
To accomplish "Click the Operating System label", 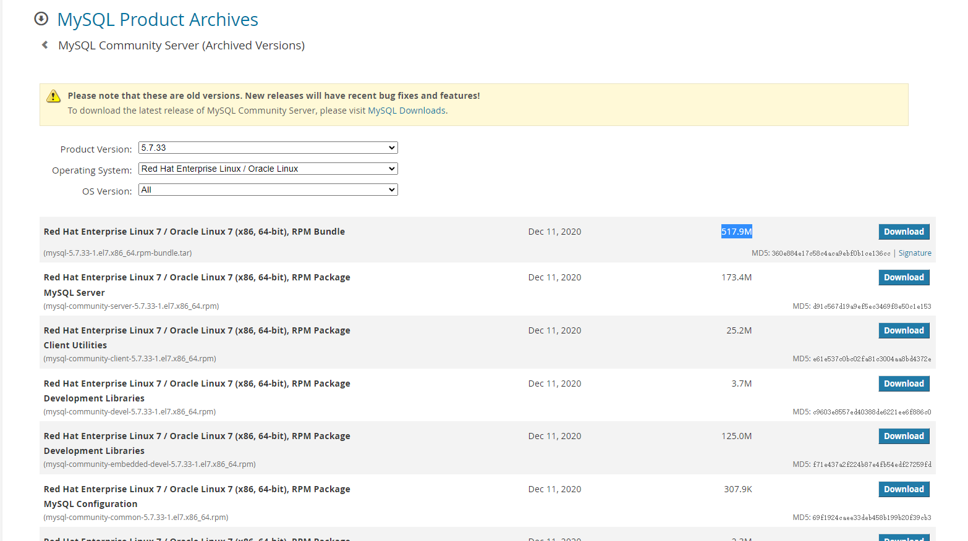I will 91,170.
